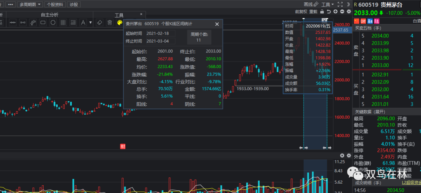Viewport: 421px width, 193px height.
Task: Select the parallel channel drawing tool
Action: coord(33,23)
